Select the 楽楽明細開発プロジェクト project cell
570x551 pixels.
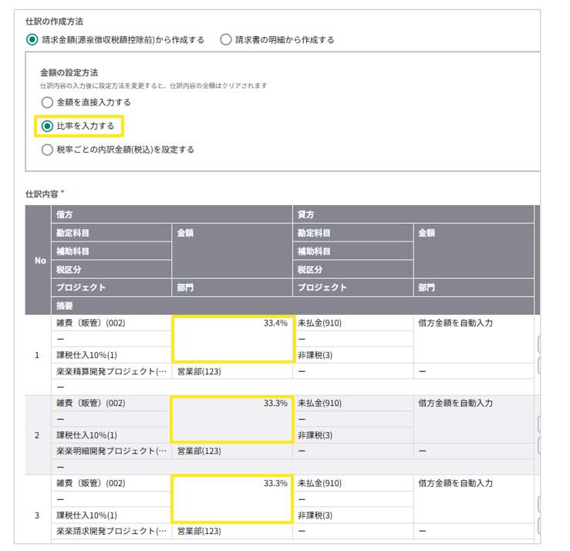[x=111, y=451]
